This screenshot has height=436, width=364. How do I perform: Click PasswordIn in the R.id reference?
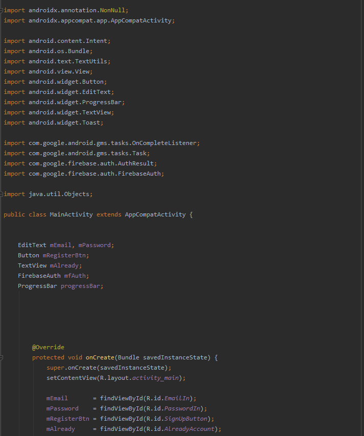182,408
